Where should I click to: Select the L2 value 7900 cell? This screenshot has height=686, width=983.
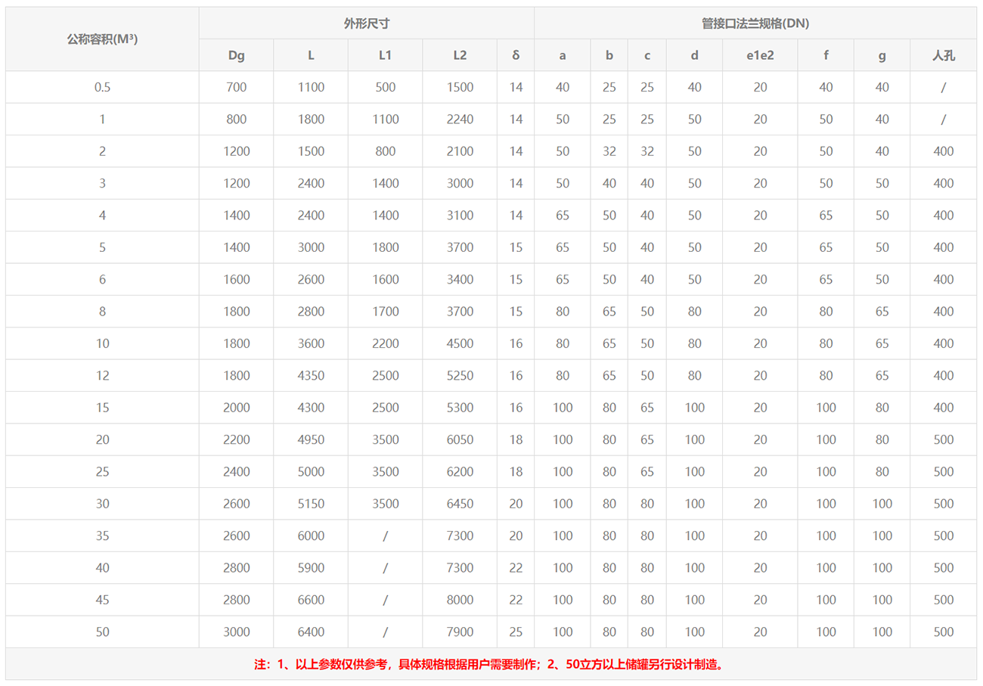pos(460,632)
